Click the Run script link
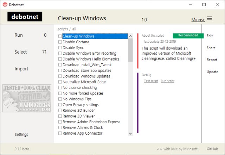225x155 pixels. click(x=168, y=81)
